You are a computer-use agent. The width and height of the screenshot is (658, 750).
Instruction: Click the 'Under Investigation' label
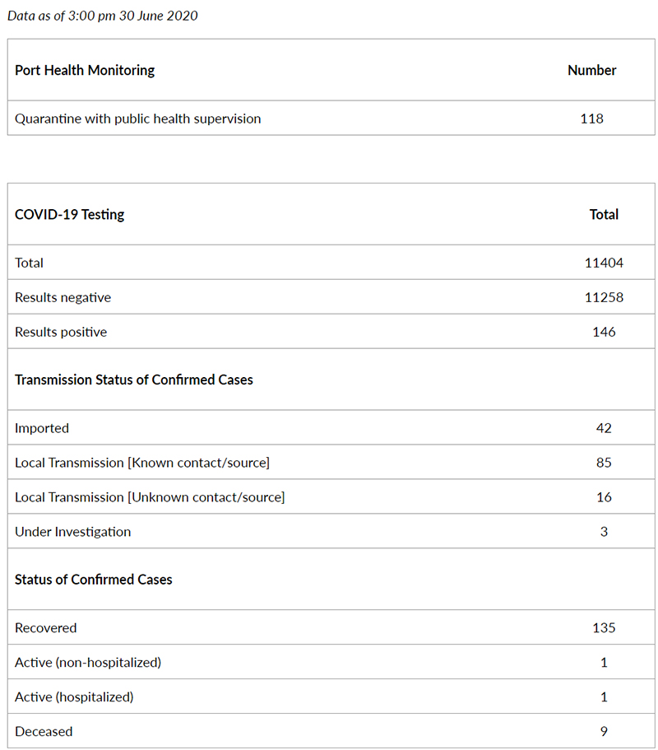click(x=72, y=532)
